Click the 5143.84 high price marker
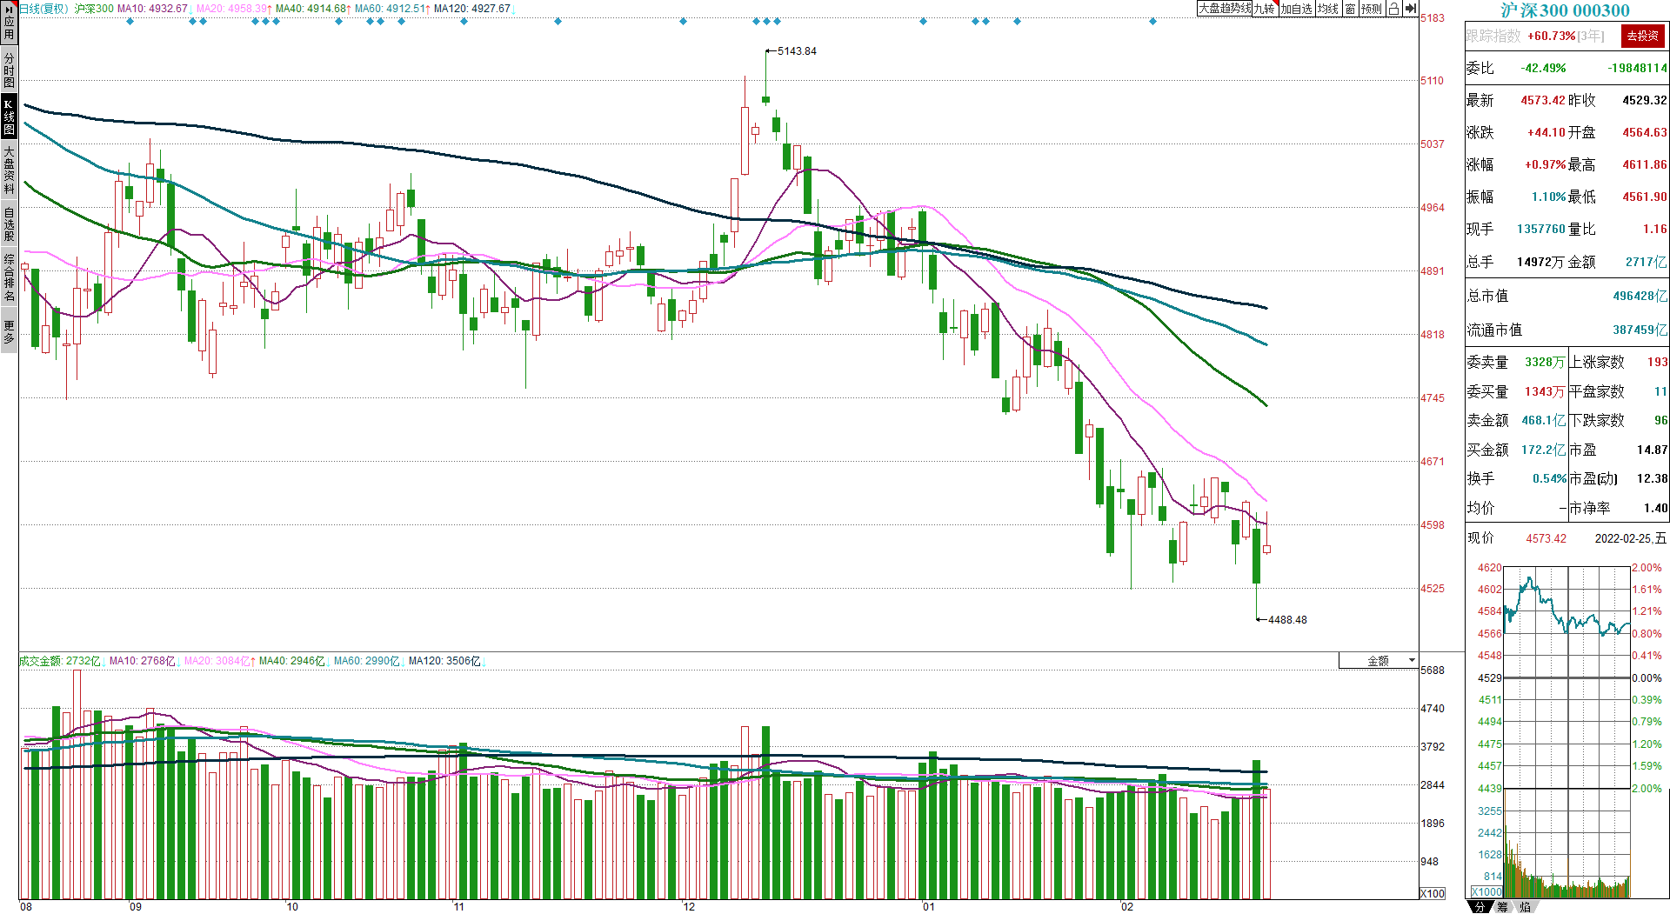 796,51
